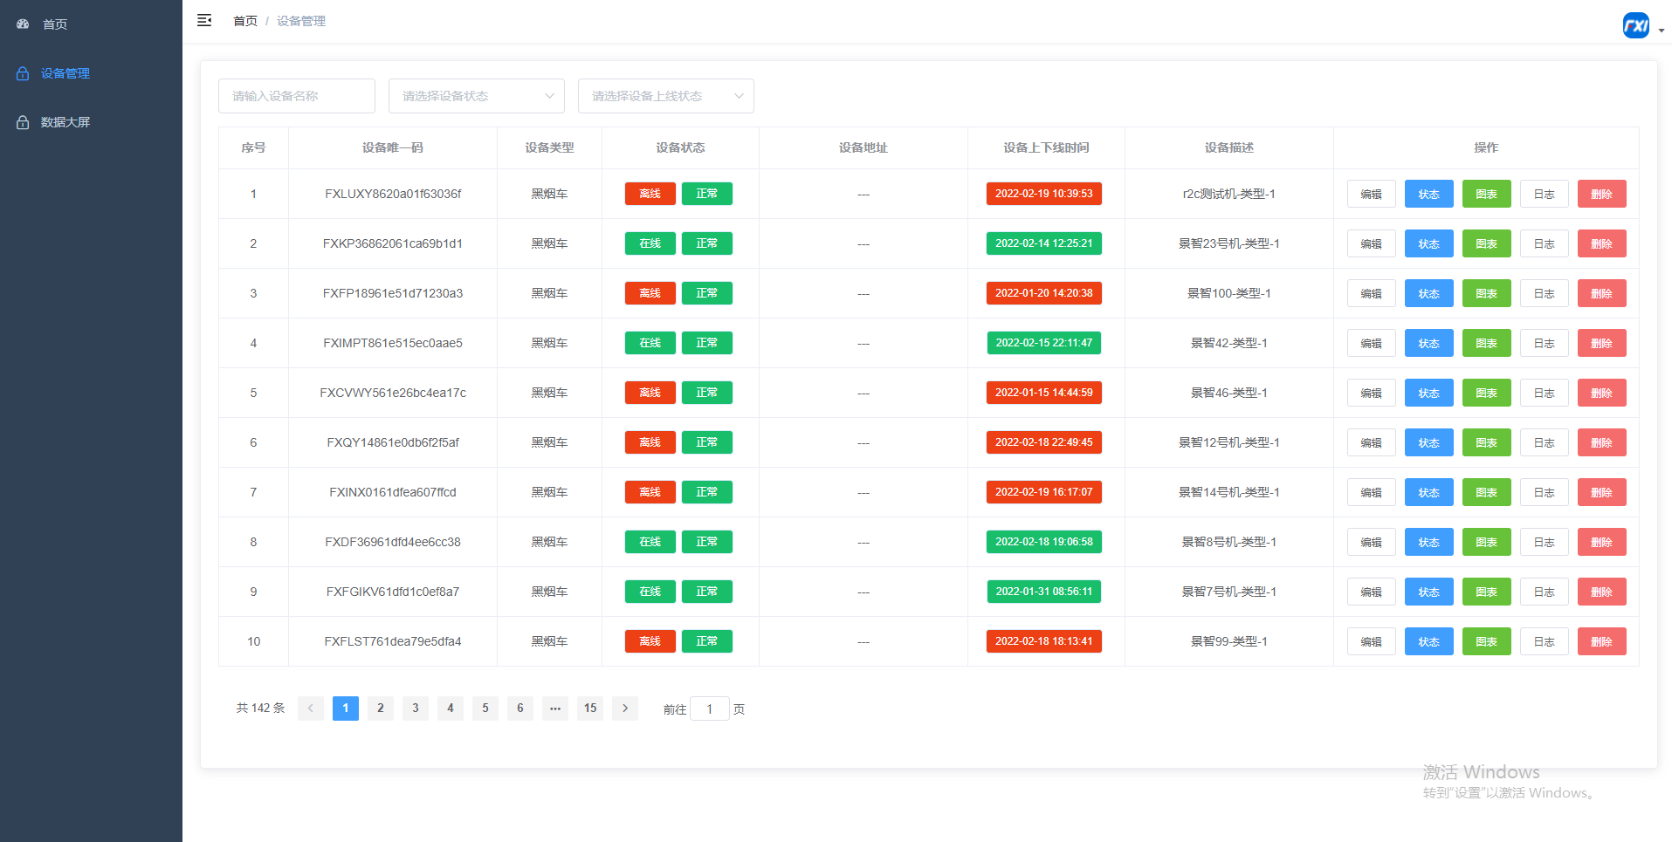Focus the 请输入设备名称 search field
This screenshot has height=842, width=1672.
297,96
